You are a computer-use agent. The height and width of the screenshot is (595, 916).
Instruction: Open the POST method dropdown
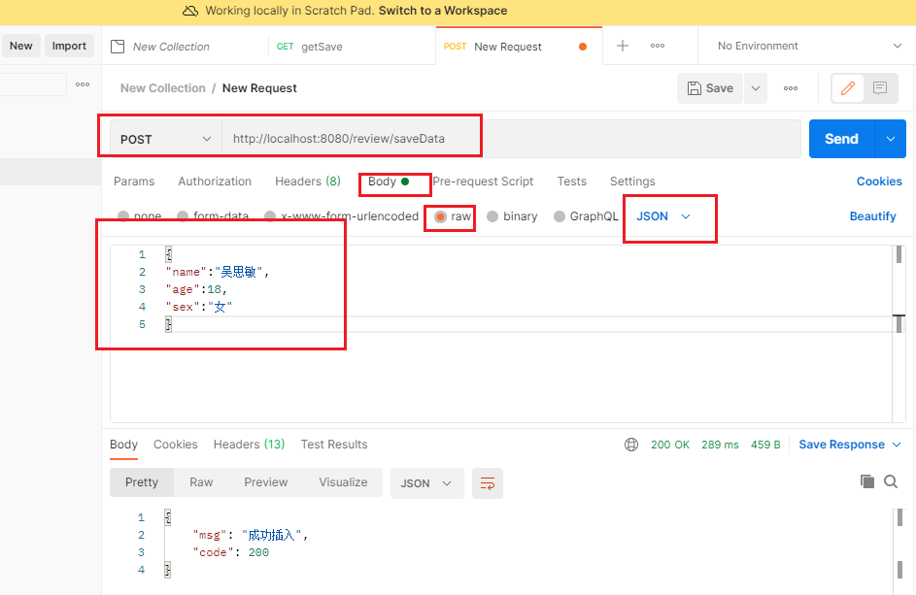[x=166, y=139]
